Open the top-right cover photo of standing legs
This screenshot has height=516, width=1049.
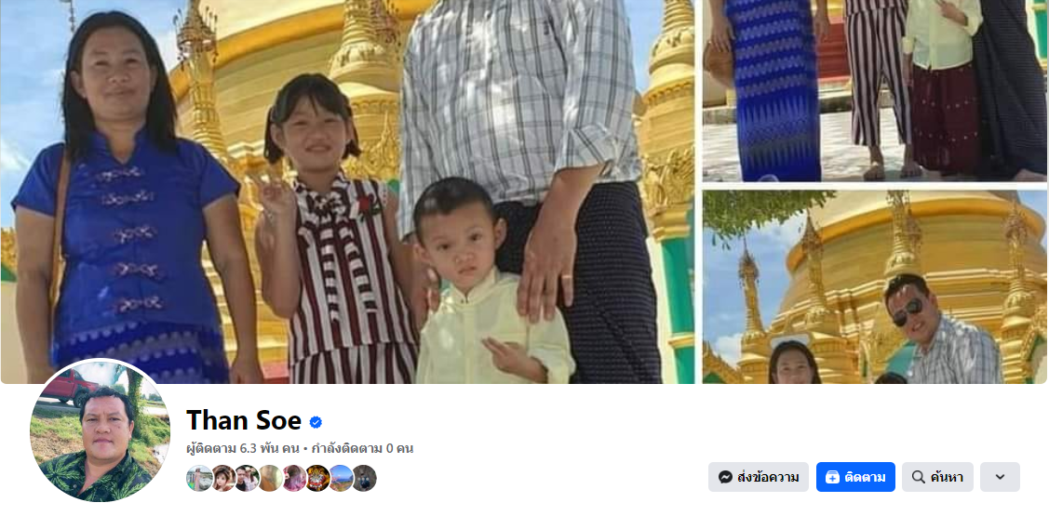tap(874, 91)
